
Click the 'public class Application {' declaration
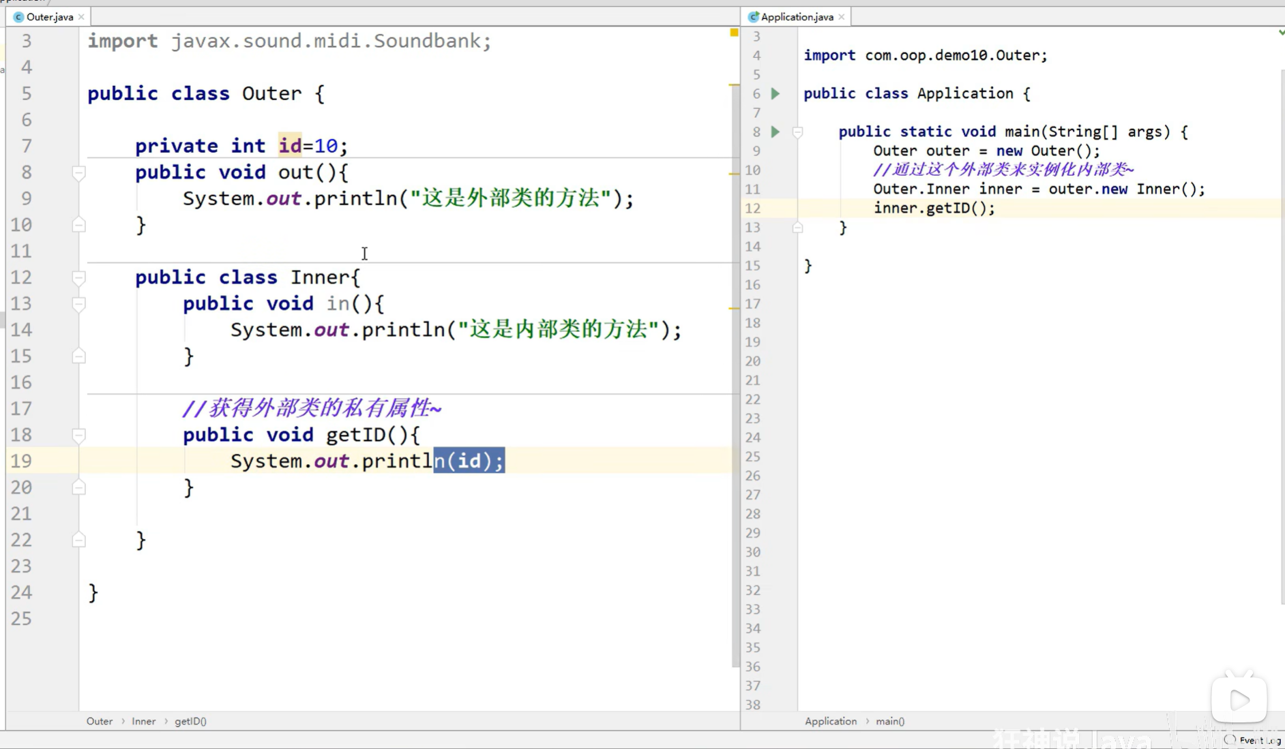click(917, 93)
